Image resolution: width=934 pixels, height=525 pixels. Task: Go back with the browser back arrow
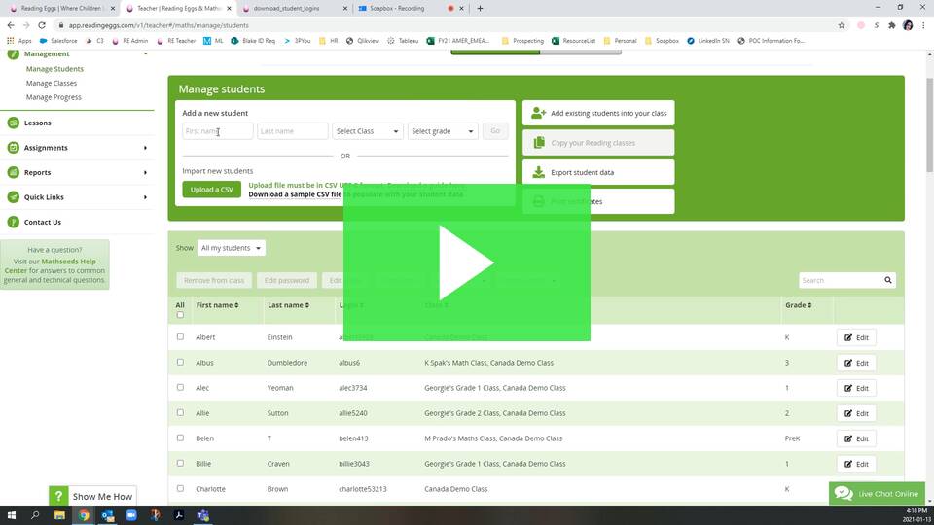click(x=11, y=25)
